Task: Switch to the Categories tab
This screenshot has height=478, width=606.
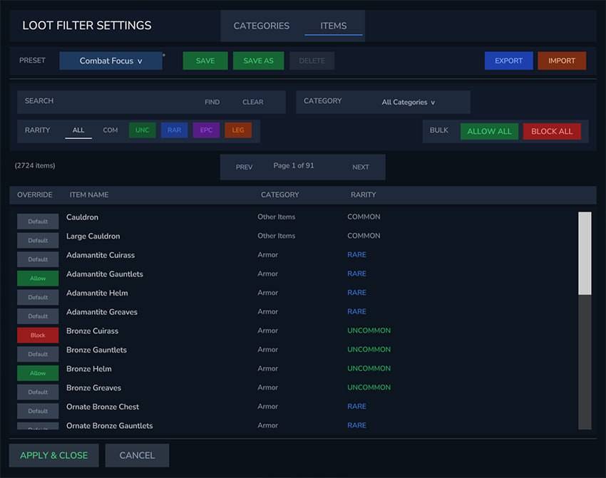Action: point(261,26)
